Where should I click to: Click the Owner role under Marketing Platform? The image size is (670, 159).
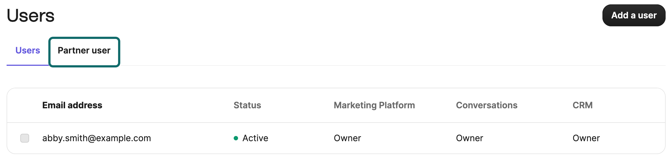(x=347, y=138)
